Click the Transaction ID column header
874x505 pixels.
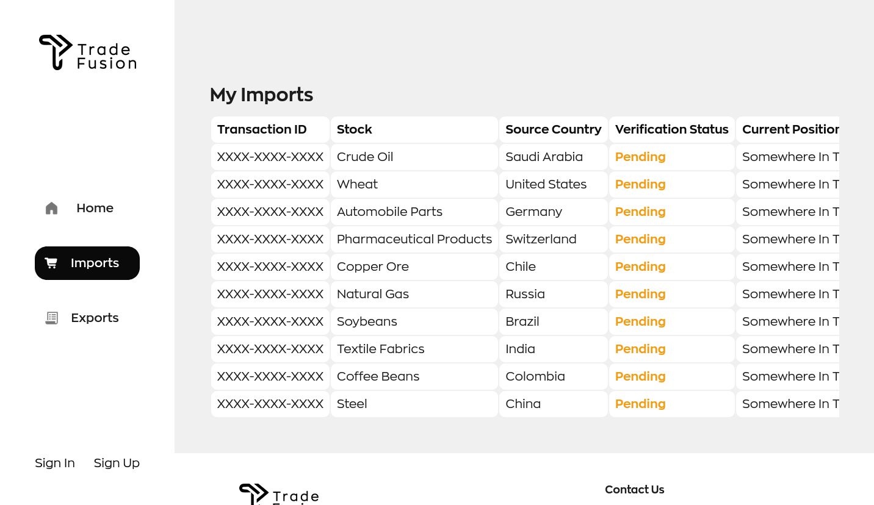pyautogui.click(x=262, y=129)
